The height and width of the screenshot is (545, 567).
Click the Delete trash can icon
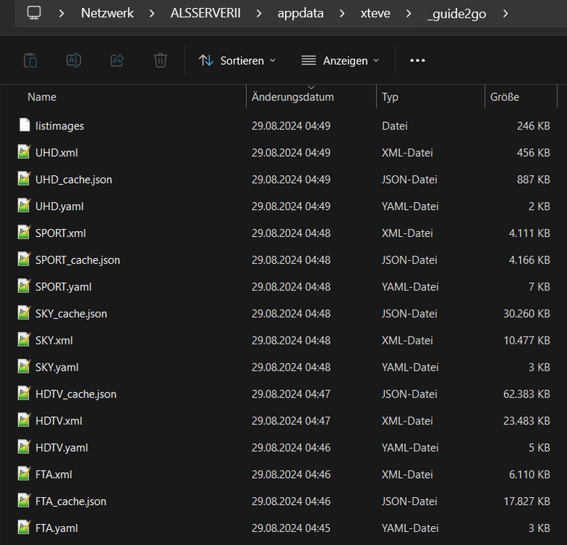pos(160,60)
